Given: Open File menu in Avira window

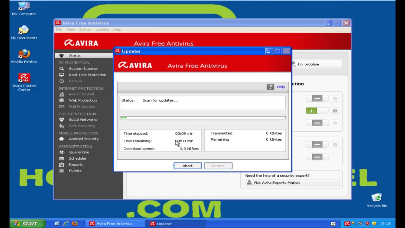Looking at the screenshot, I should click(x=59, y=29).
